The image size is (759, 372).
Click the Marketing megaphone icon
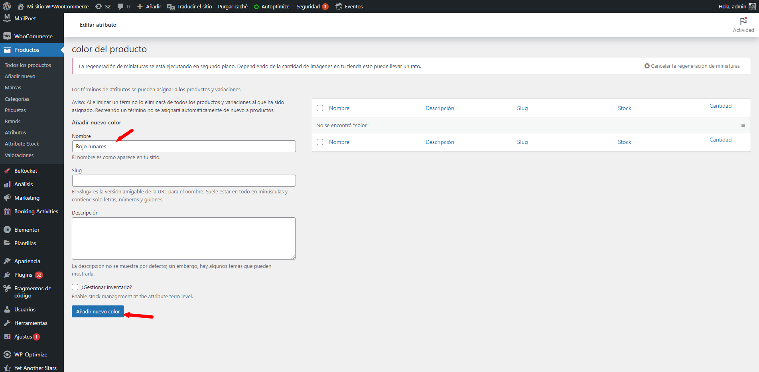tap(7, 198)
